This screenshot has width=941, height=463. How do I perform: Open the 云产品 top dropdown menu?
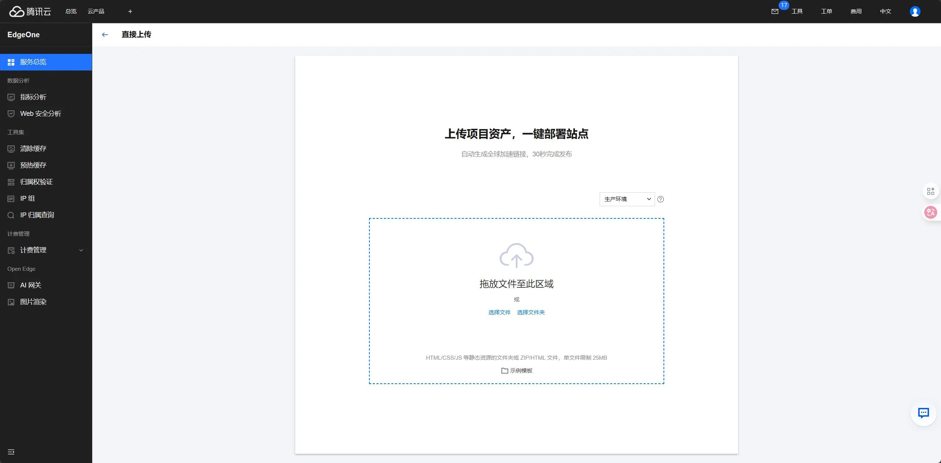tap(96, 11)
